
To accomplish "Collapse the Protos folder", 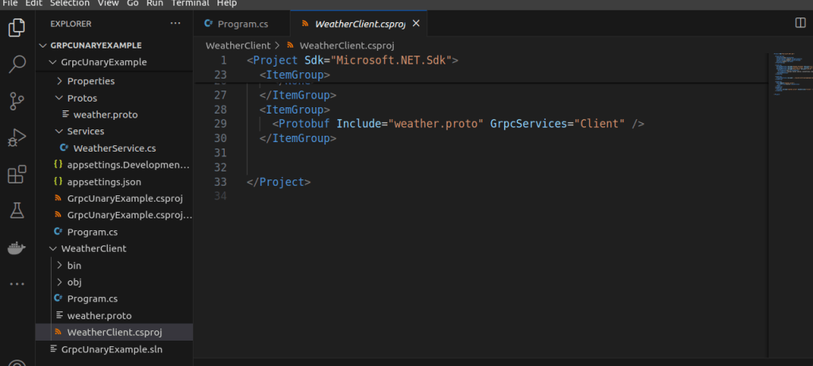I will (82, 98).
